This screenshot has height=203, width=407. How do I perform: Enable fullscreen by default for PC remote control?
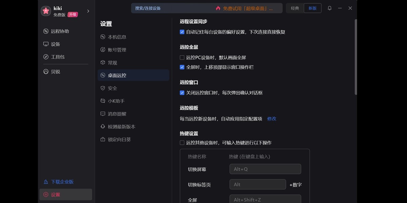coord(182,58)
